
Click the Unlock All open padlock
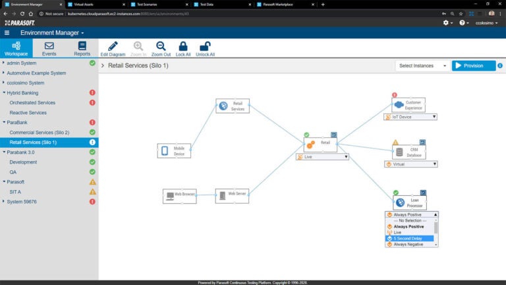click(205, 49)
